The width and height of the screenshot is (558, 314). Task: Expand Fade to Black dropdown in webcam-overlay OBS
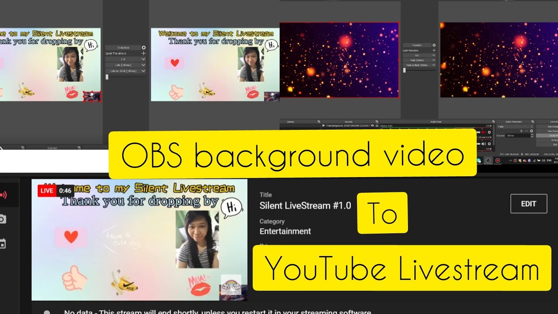coord(143,71)
